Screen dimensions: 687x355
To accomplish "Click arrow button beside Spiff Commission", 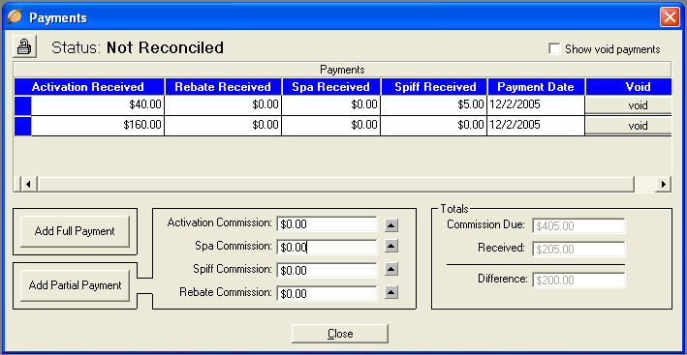I will click(x=391, y=269).
